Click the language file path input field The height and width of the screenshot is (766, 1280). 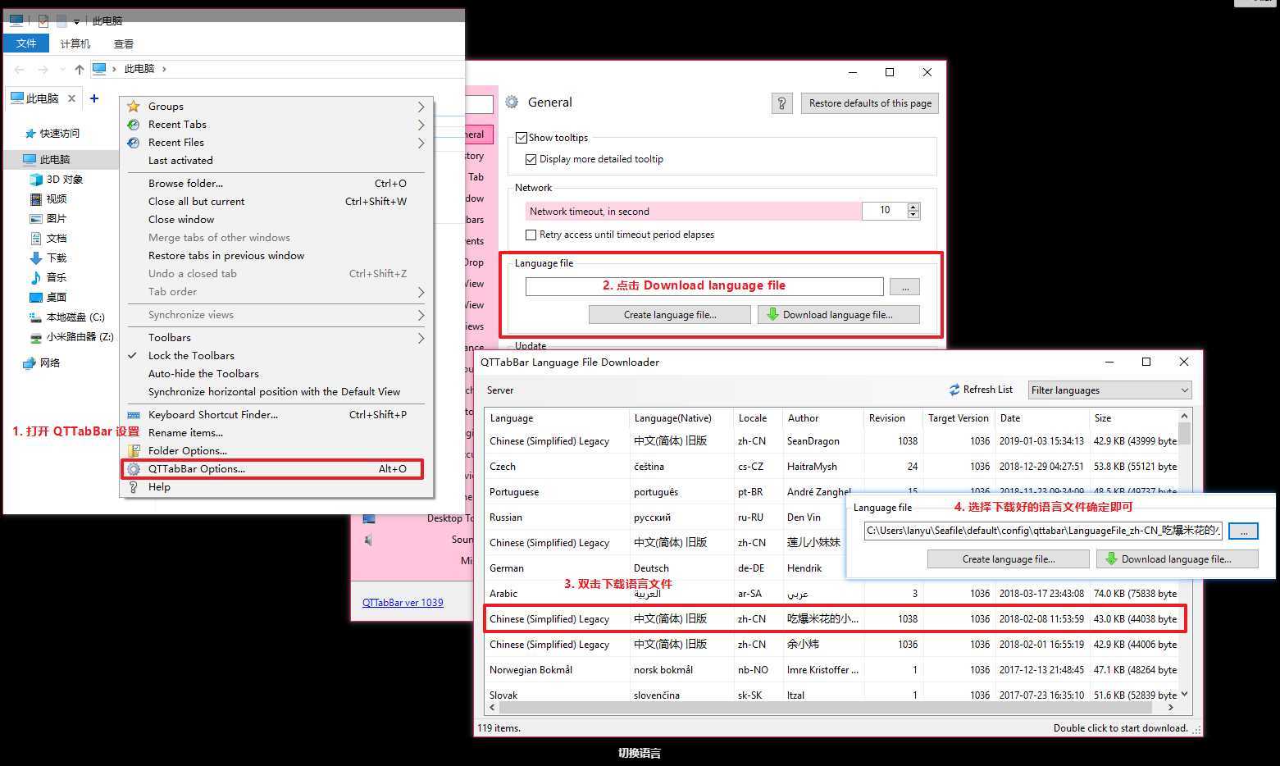(x=704, y=286)
